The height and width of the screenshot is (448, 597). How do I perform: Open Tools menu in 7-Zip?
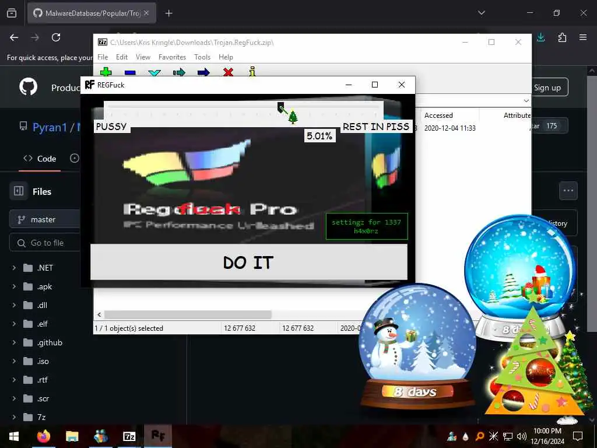[x=202, y=57]
